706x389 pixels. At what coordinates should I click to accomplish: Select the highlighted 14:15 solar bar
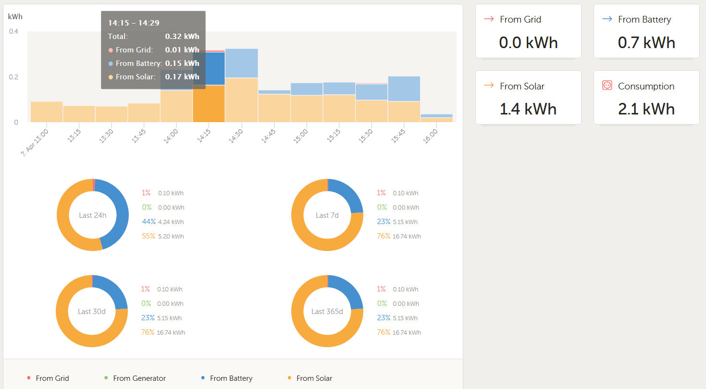pyautogui.click(x=209, y=103)
